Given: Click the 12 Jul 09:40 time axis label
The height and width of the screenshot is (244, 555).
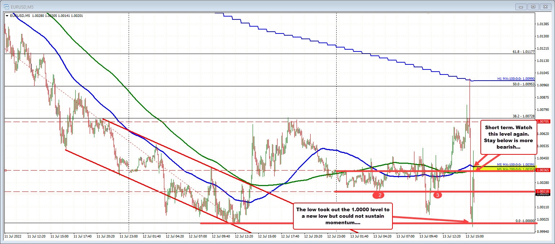Looking at the screenshot, I should 221,236.
